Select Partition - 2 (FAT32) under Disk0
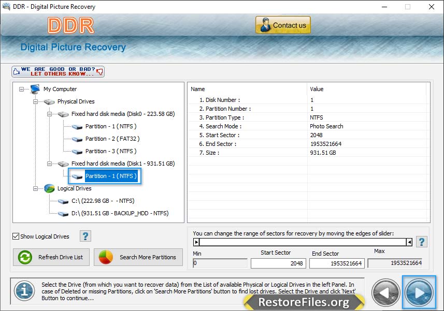The width and height of the screenshot is (444, 311). [x=112, y=139]
